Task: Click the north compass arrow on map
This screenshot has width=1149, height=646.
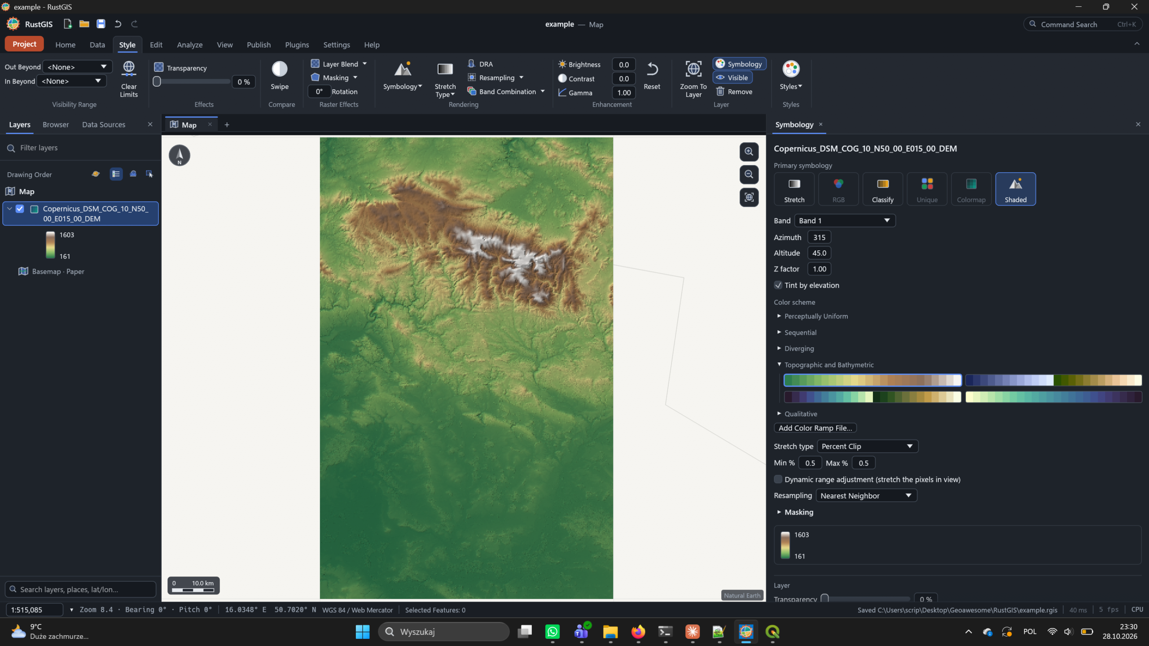Action: coord(180,155)
